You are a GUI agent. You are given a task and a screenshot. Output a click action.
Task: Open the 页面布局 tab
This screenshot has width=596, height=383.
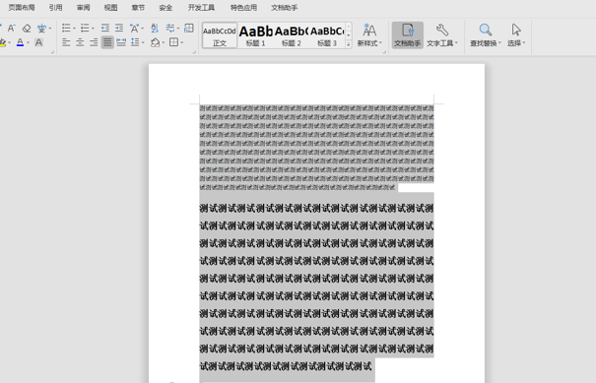pos(22,8)
